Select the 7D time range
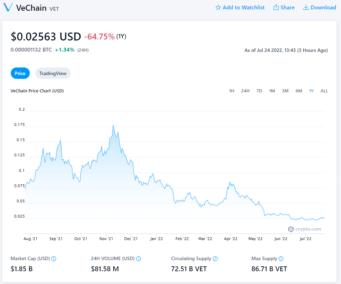The image size is (341, 284). click(259, 91)
